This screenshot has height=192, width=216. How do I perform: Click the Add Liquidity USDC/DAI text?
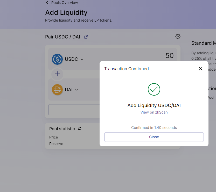click(x=154, y=105)
